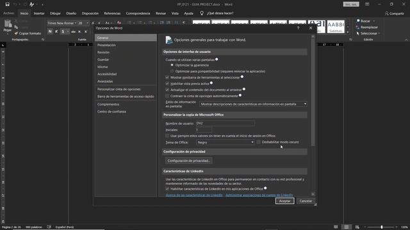Open Estilo de información en pantalla dropdown

click(x=253, y=104)
